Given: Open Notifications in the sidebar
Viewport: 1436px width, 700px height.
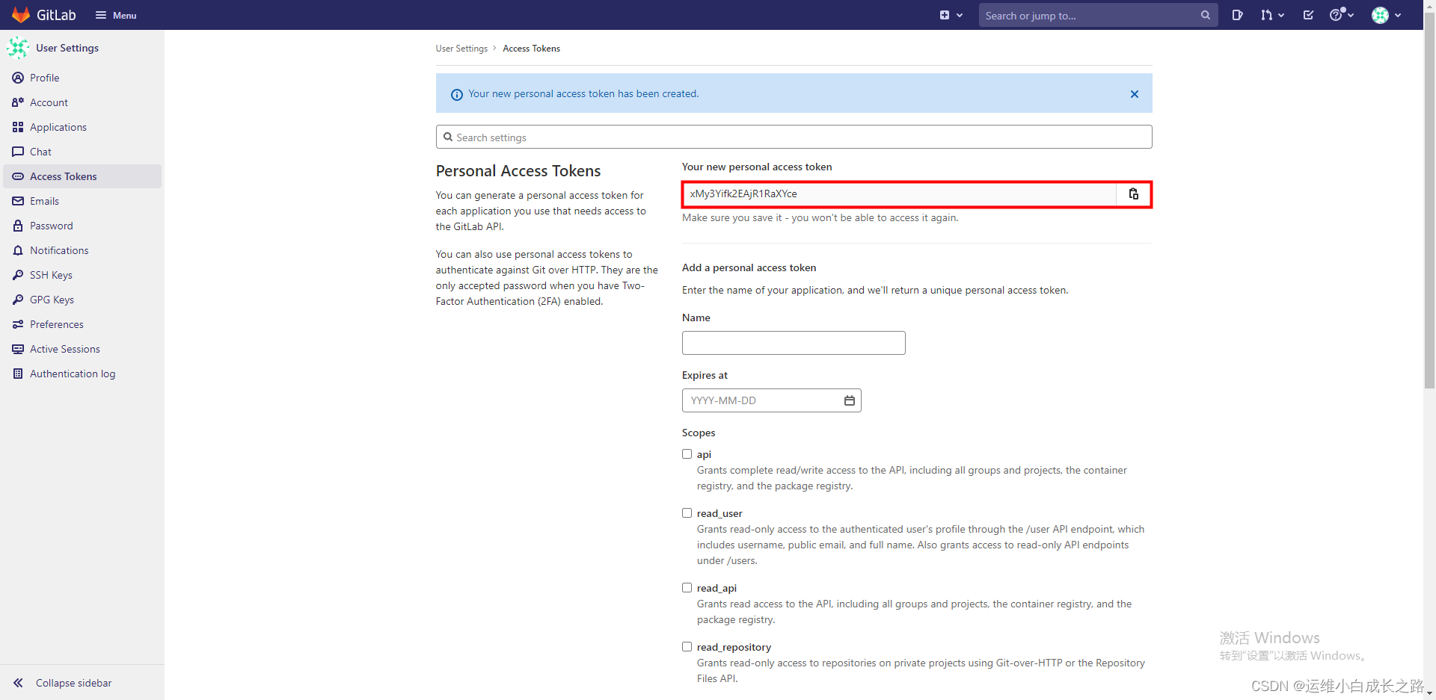Looking at the screenshot, I should point(82,250).
